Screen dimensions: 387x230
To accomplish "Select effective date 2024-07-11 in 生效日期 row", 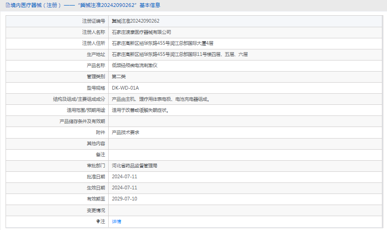I will pyautogui.click(x=124, y=188).
